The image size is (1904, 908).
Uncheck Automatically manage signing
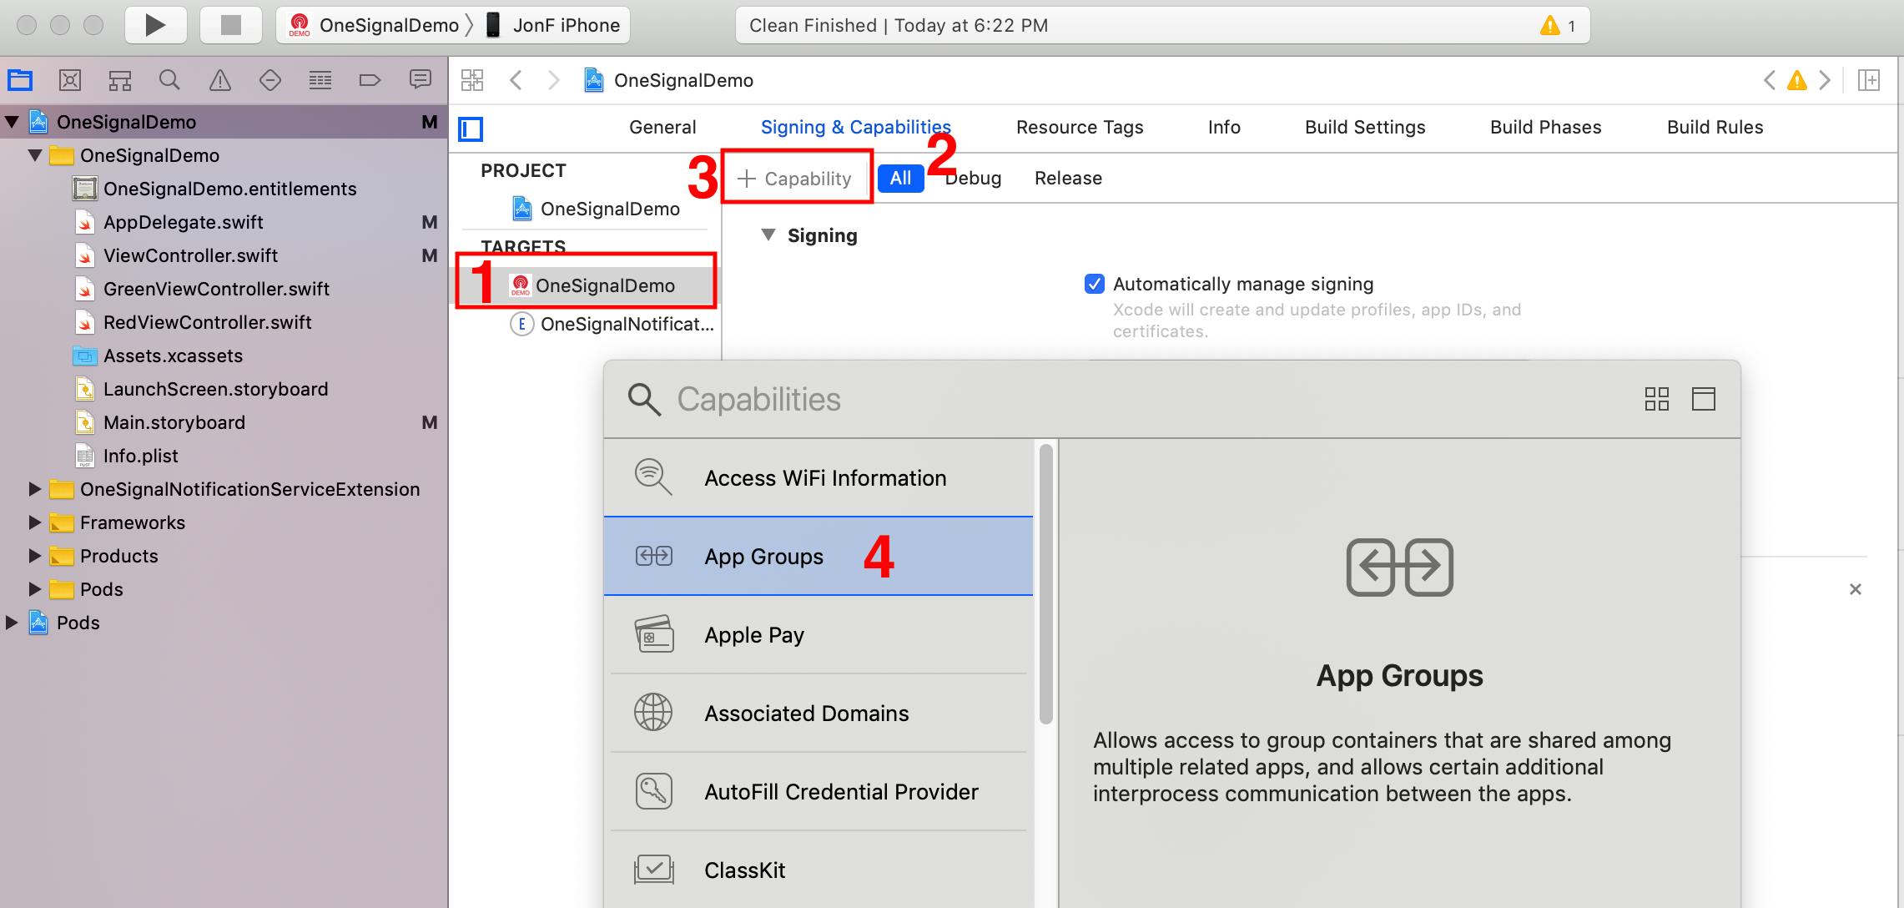[1094, 284]
